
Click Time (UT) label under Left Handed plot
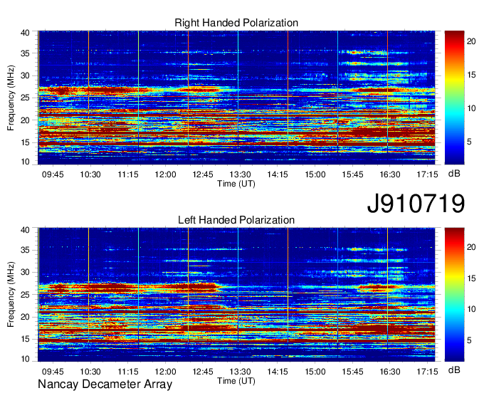236,381
